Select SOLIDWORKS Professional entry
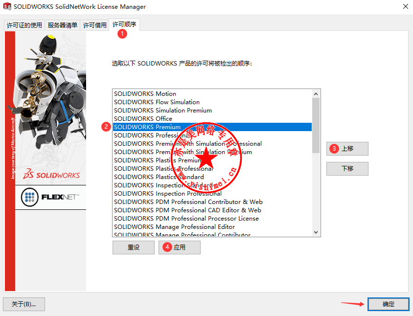Screen dimensions: 413x316 click(x=212, y=135)
